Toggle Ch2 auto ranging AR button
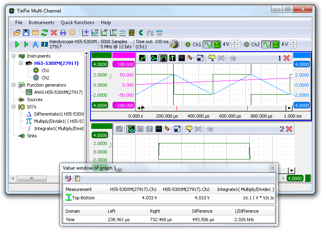 (x=275, y=44)
